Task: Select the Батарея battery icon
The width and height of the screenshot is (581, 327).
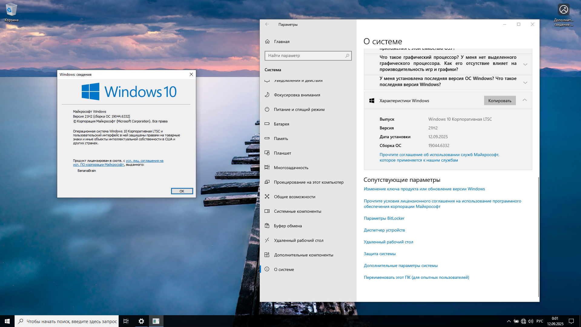Action: coord(267,124)
